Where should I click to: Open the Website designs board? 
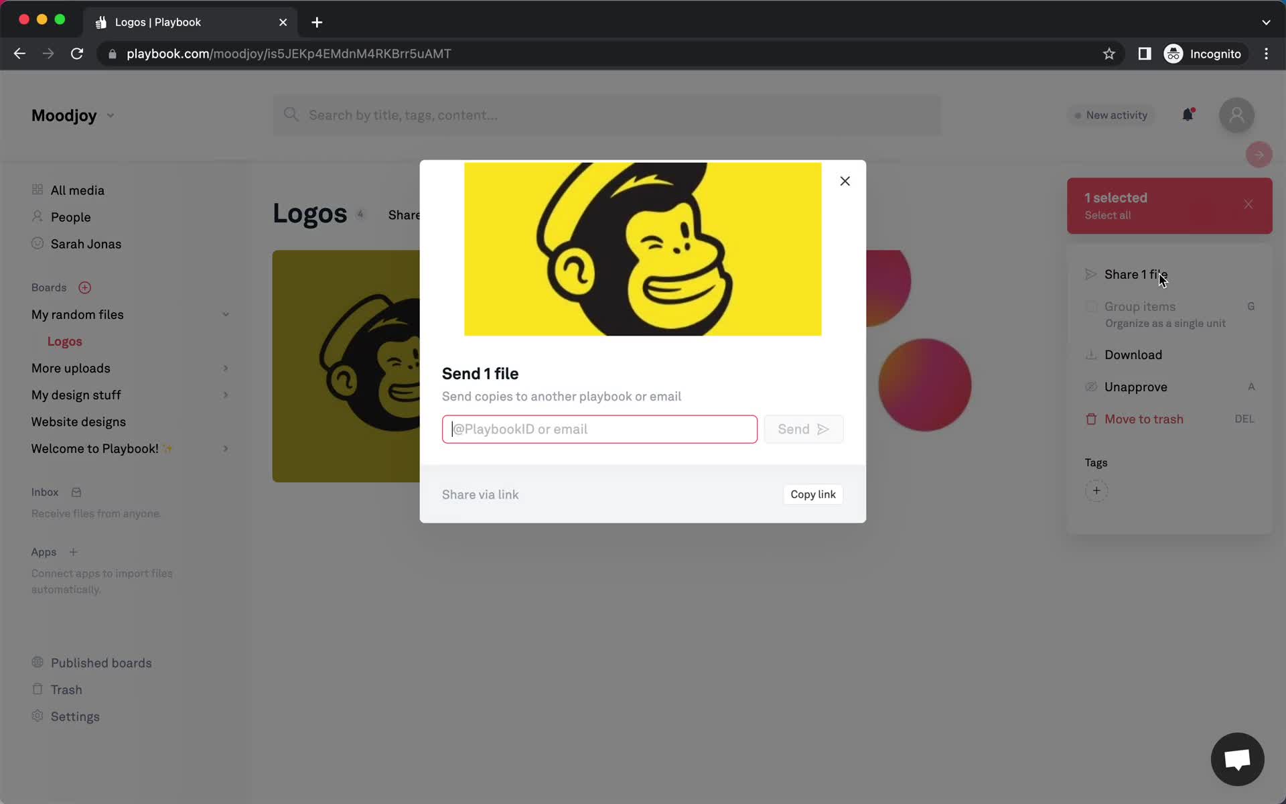click(78, 421)
